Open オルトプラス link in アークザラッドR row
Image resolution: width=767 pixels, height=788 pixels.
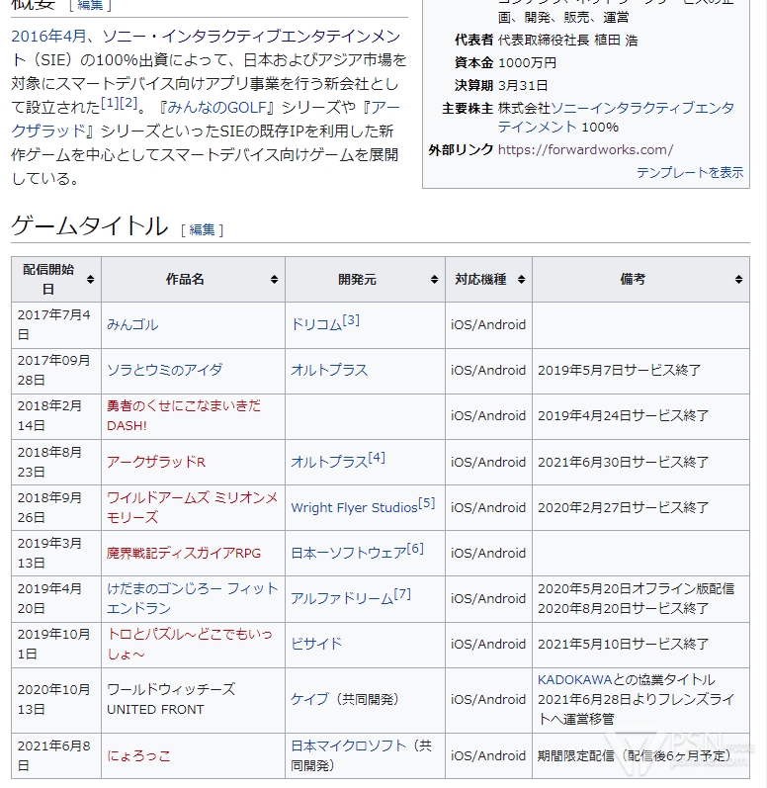[329, 462]
